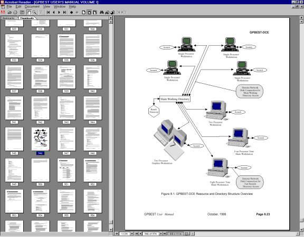Select the highlighted diagram thumbnail 946
The height and width of the screenshot is (237, 304).
coord(40,139)
